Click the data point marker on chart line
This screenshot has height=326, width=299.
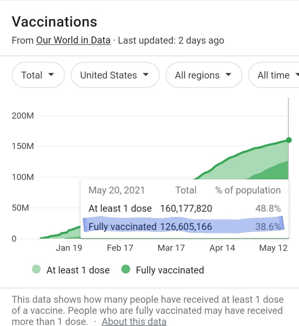point(288,140)
